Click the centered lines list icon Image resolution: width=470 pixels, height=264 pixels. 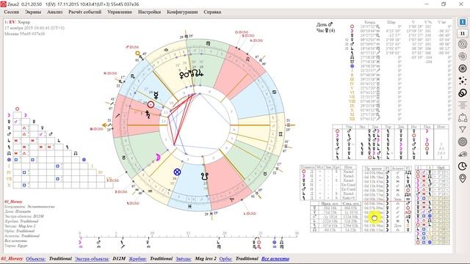[x=463, y=105]
